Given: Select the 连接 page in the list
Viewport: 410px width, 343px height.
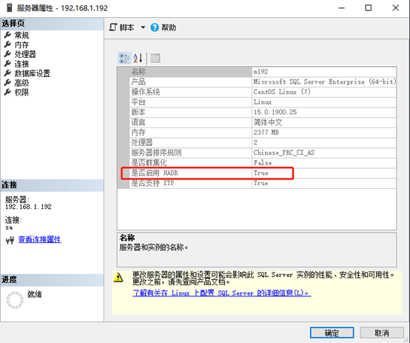Looking at the screenshot, I should [x=21, y=64].
